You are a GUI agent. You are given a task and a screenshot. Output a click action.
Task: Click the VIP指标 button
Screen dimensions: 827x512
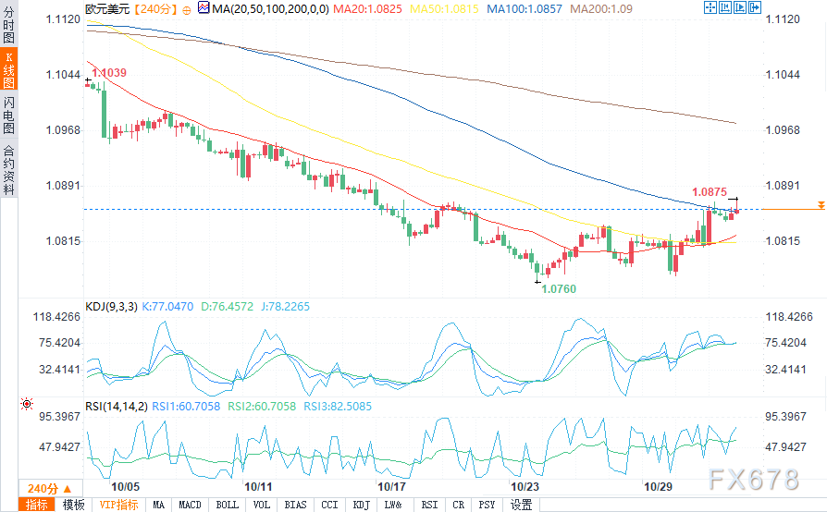click(x=118, y=505)
